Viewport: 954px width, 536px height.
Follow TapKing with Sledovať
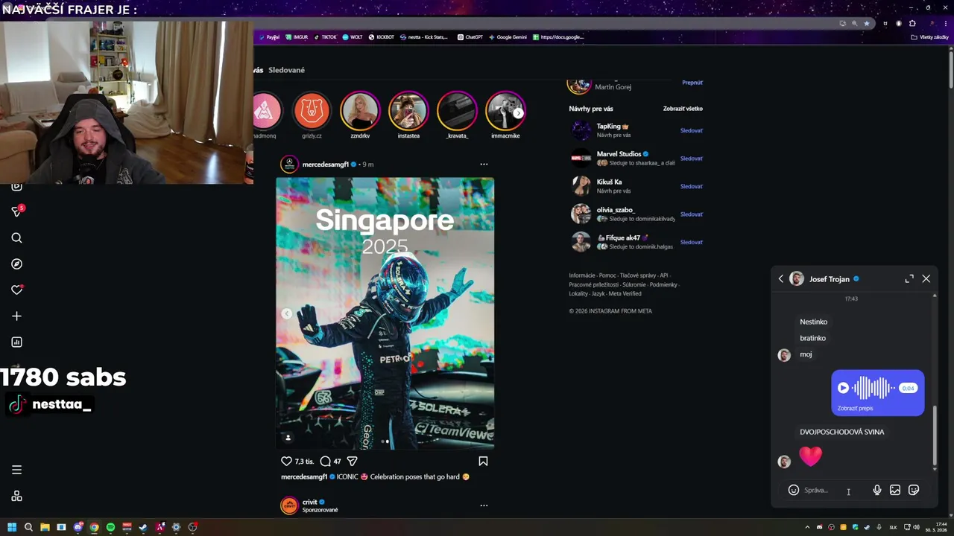click(692, 130)
